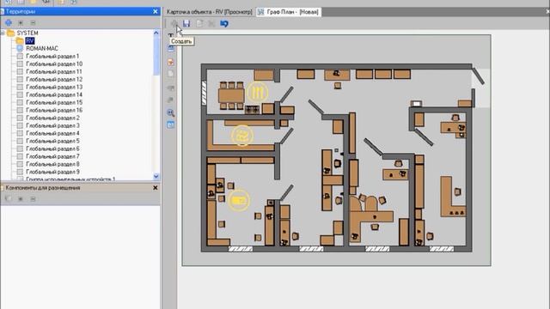Select SYSTEM root node label

point(27,33)
